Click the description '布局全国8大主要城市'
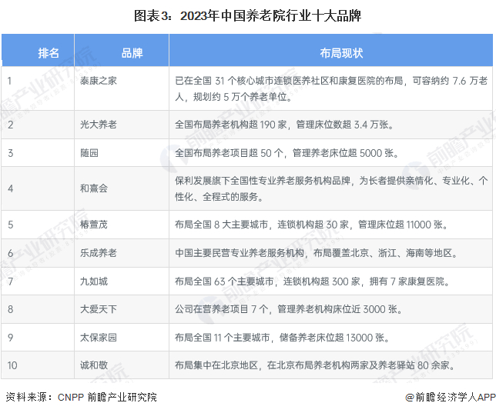This screenshot has width=496, height=413. click(311, 225)
